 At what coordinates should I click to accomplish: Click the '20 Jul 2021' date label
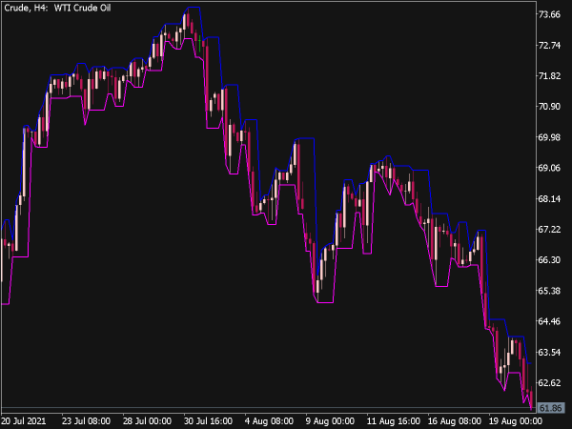pyautogui.click(x=24, y=421)
